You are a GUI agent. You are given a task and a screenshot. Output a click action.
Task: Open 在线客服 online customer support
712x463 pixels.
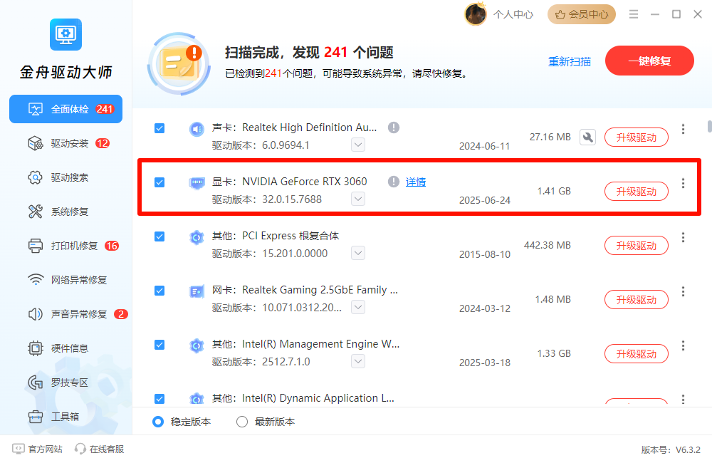pos(100,449)
